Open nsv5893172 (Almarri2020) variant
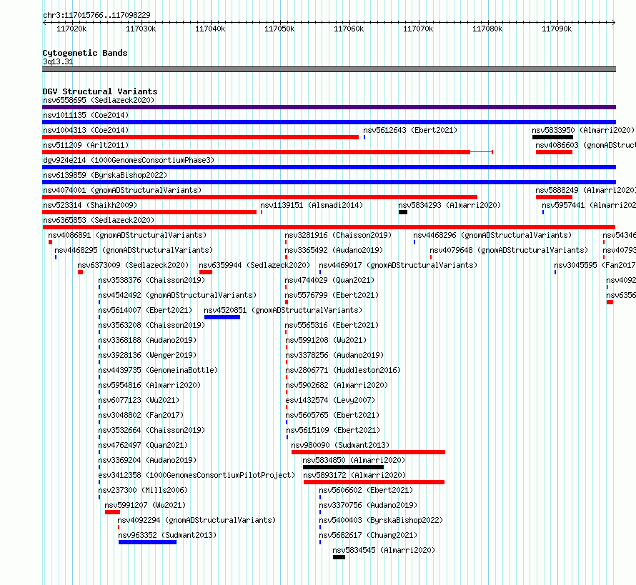The image size is (636, 585). point(354,475)
